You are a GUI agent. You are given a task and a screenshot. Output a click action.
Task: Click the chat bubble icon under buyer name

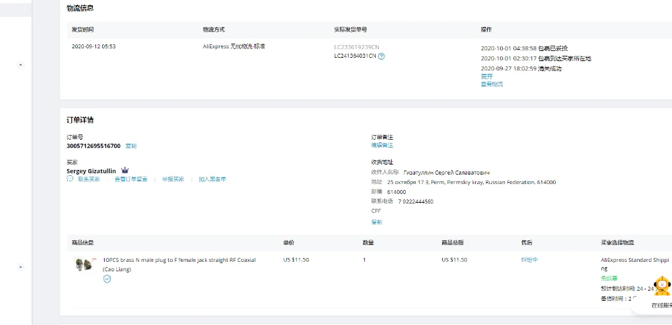click(x=70, y=179)
